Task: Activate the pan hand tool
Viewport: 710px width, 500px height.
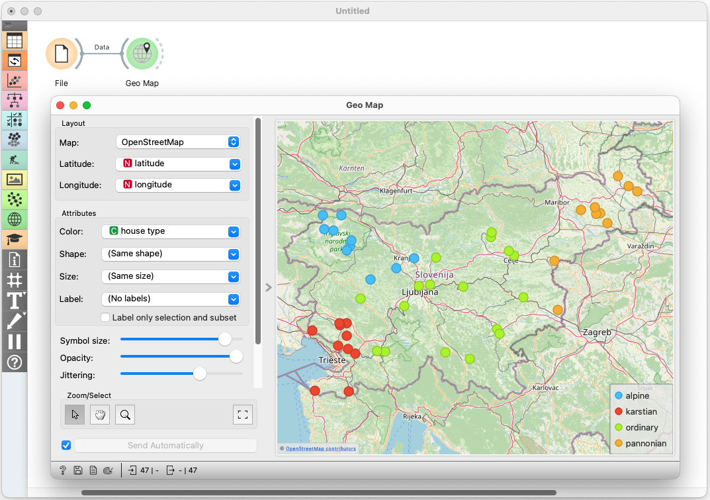Action: 100,415
